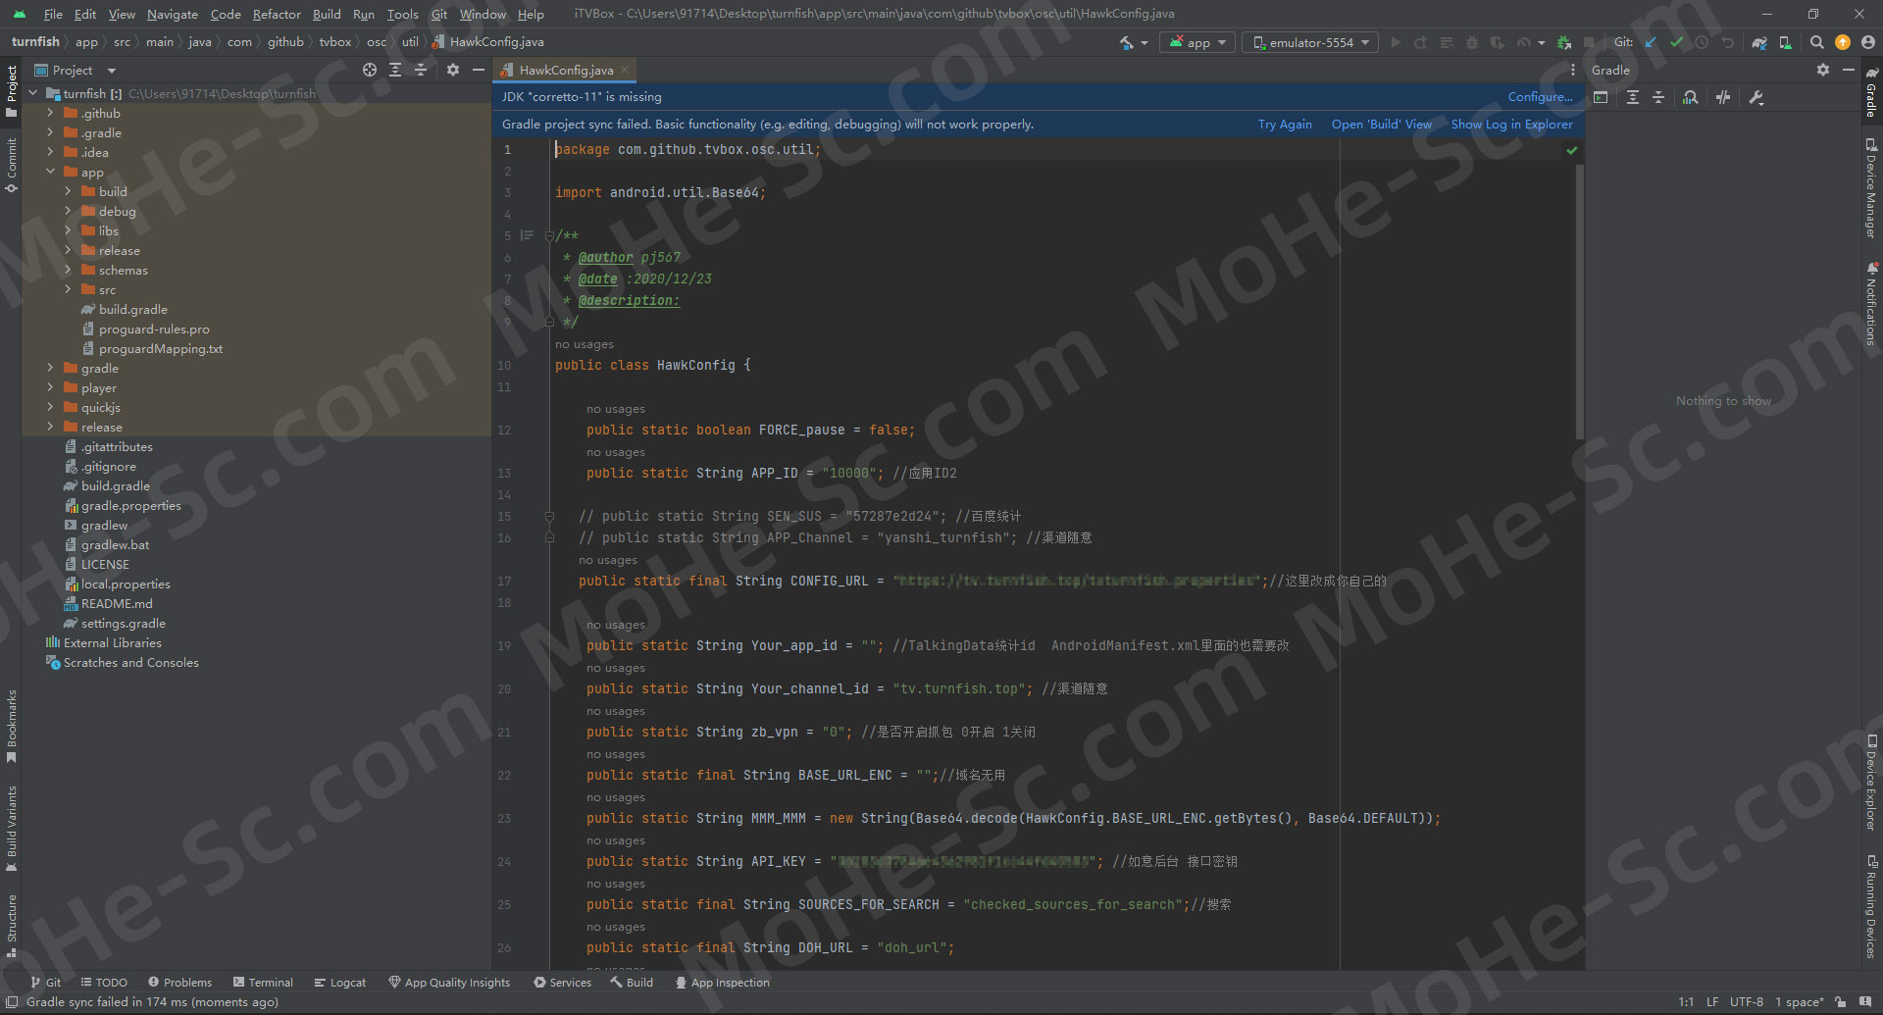Viewport: 1883px width, 1015px height.
Task: Click Expand All in Project panel
Action: tap(395, 70)
